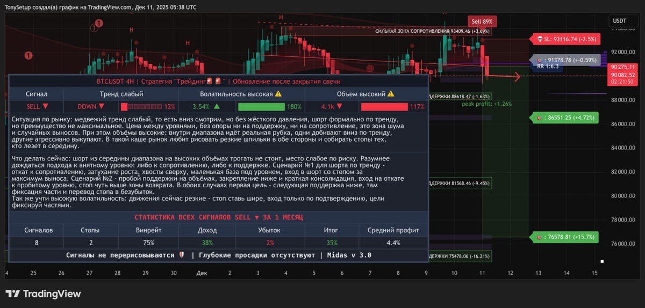Screen dimensions: 645x308
Task: Click the red price tag 90 082,52
Action: coord(623,75)
